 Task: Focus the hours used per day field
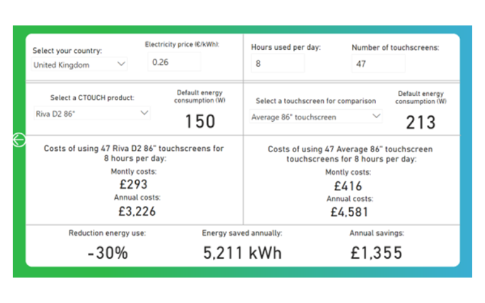(x=278, y=64)
